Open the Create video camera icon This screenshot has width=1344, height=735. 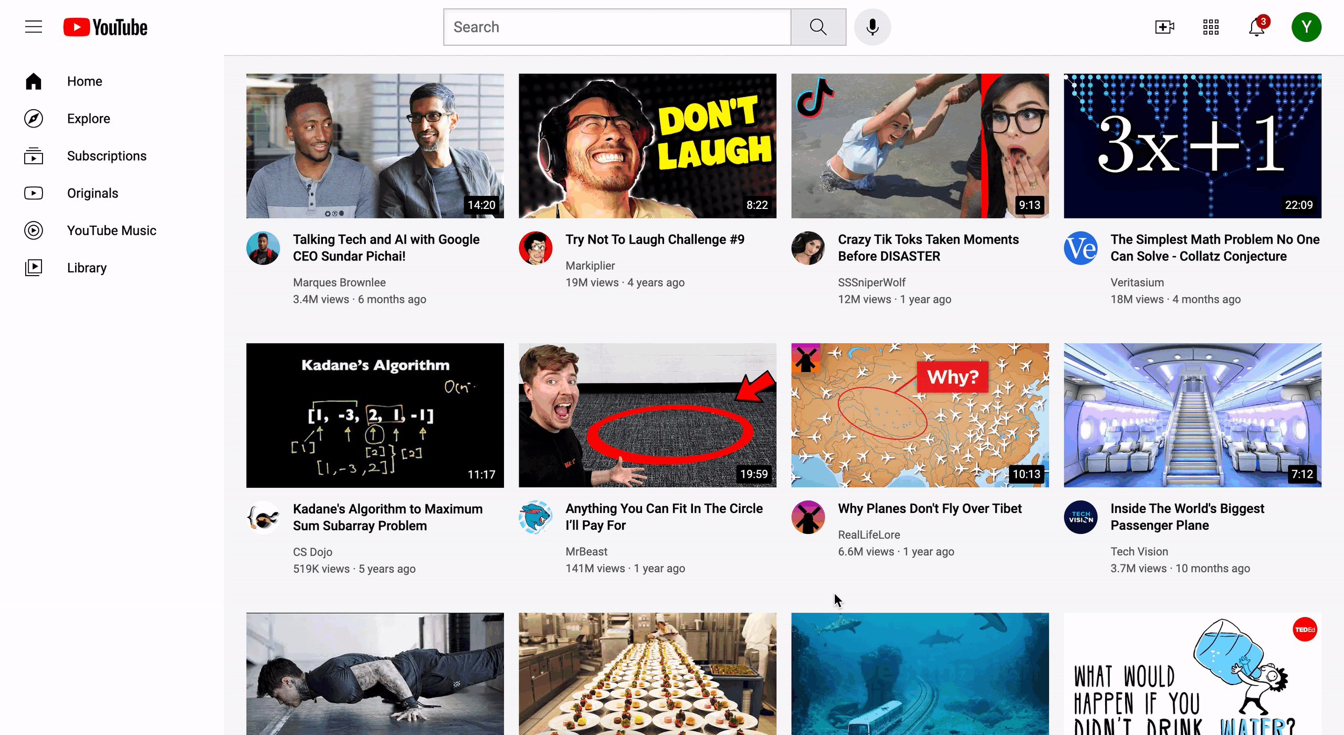pos(1164,27)
